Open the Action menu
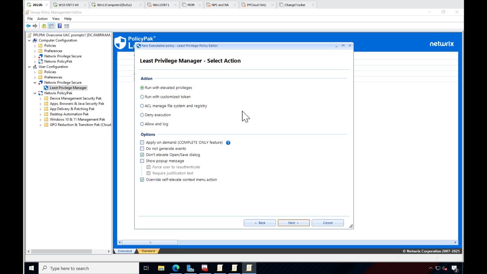 pos(42,19)
